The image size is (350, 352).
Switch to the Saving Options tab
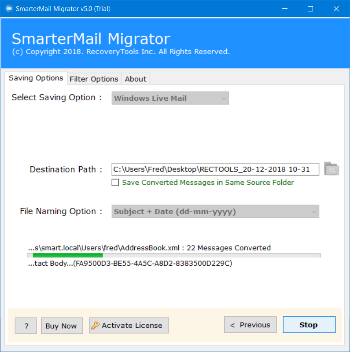(36, 78)
